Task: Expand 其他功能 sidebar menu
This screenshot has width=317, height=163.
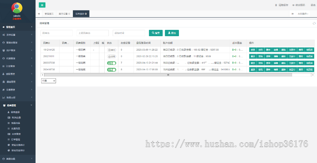Action: tap(18, 159)
